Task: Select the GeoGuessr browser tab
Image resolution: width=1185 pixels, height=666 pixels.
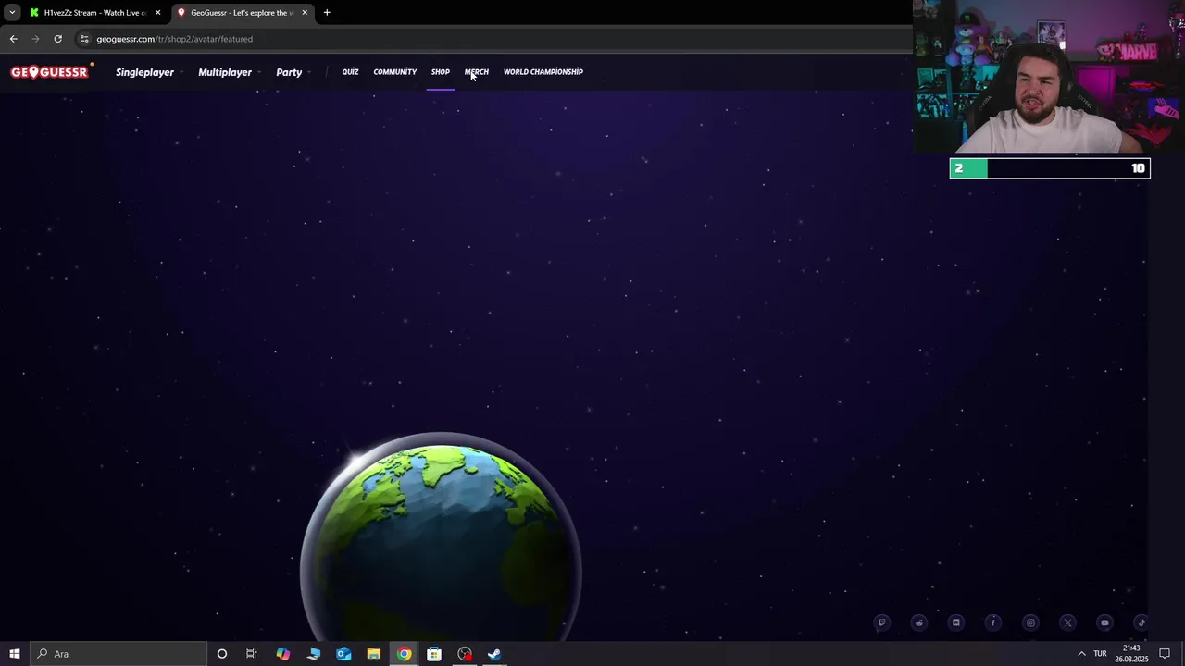Action: click(242, 13)
